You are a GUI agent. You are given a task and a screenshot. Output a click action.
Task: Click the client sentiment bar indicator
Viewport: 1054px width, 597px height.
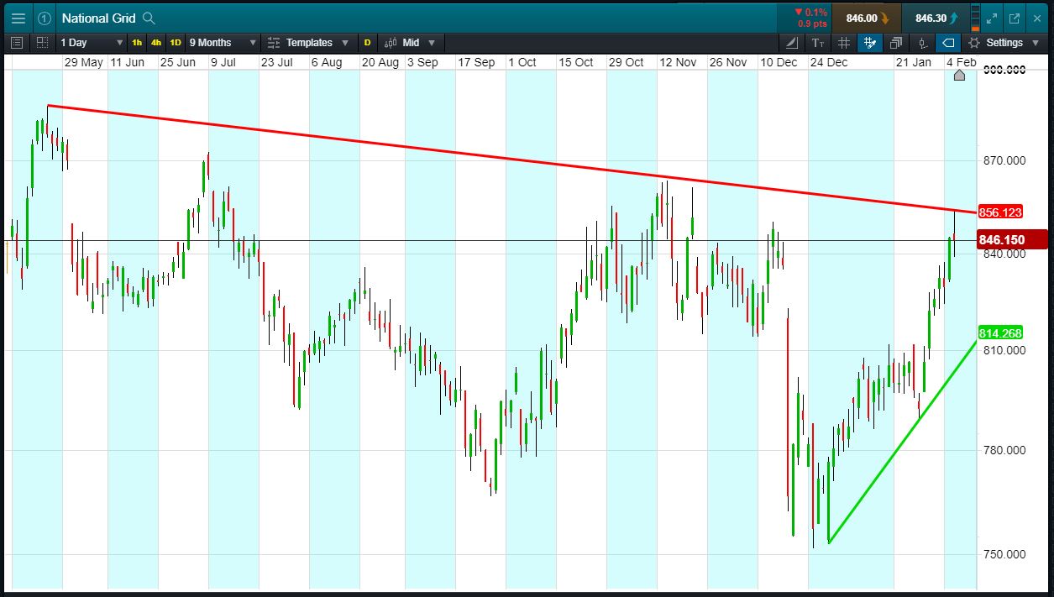pos(974,18)
